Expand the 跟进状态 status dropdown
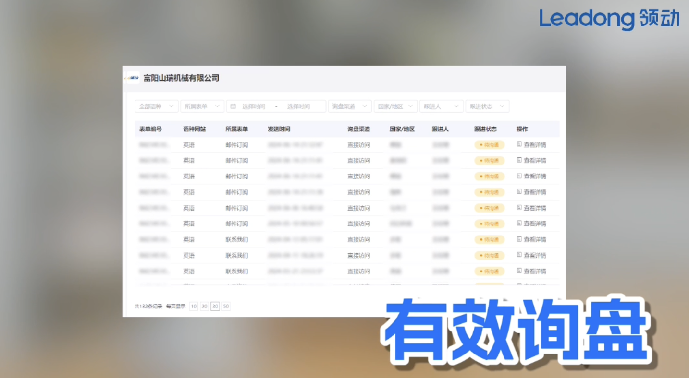689x378 pixels. (x=487, y=106)
